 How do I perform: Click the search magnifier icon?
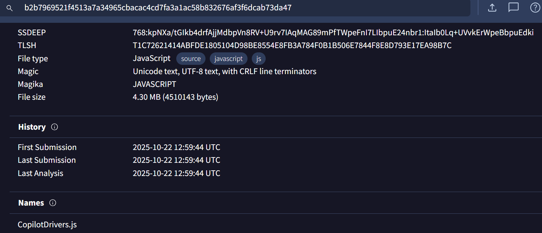coord(10,8)
